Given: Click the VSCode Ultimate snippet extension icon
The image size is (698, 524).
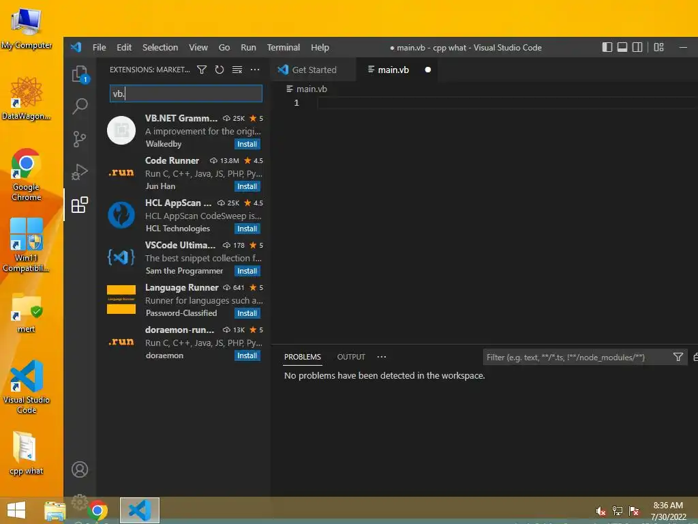Looking at the screenshot, I should (x=121, y=257).
